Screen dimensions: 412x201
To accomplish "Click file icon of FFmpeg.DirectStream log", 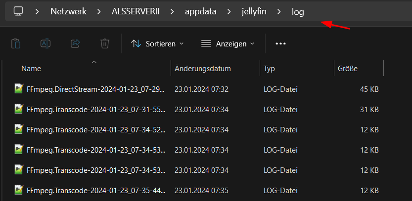I will pos(19,88).
